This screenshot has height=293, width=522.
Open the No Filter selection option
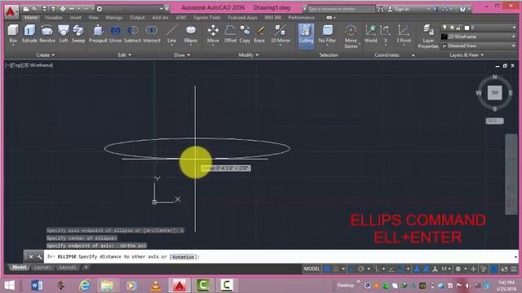(x=327, y=34)
